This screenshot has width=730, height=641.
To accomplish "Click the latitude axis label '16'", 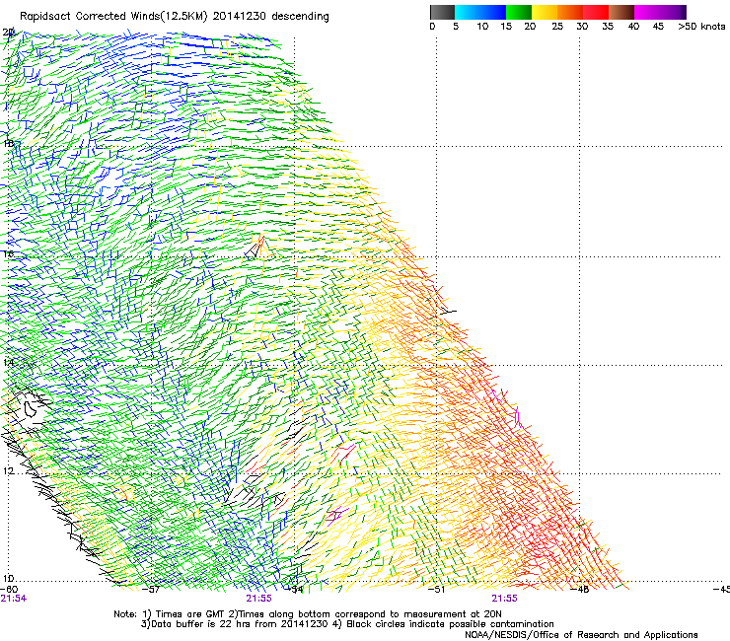I will (x=8, y=253).
